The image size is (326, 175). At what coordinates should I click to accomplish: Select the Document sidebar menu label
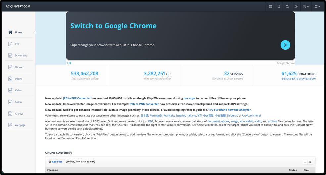(21, 55)
